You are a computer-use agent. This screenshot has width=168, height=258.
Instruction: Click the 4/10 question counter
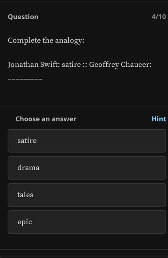[x=159, y=17]
